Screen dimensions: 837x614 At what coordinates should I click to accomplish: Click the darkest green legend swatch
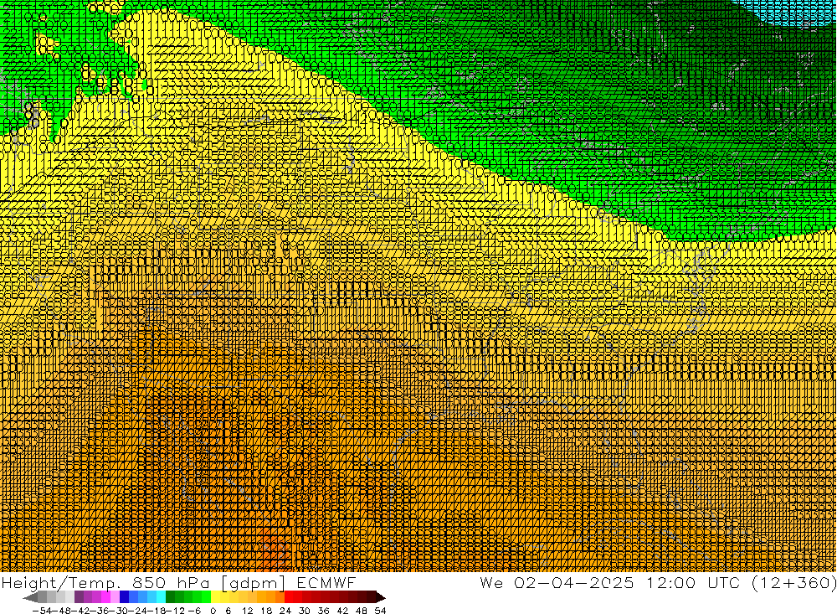point(170,597)
